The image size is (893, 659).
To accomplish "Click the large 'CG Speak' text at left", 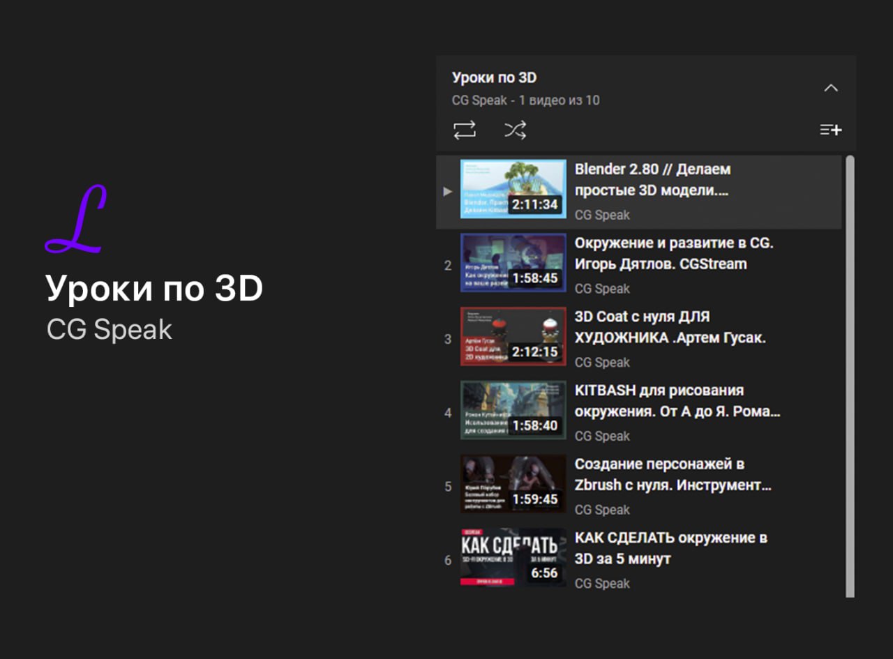I will click(109, 329).
